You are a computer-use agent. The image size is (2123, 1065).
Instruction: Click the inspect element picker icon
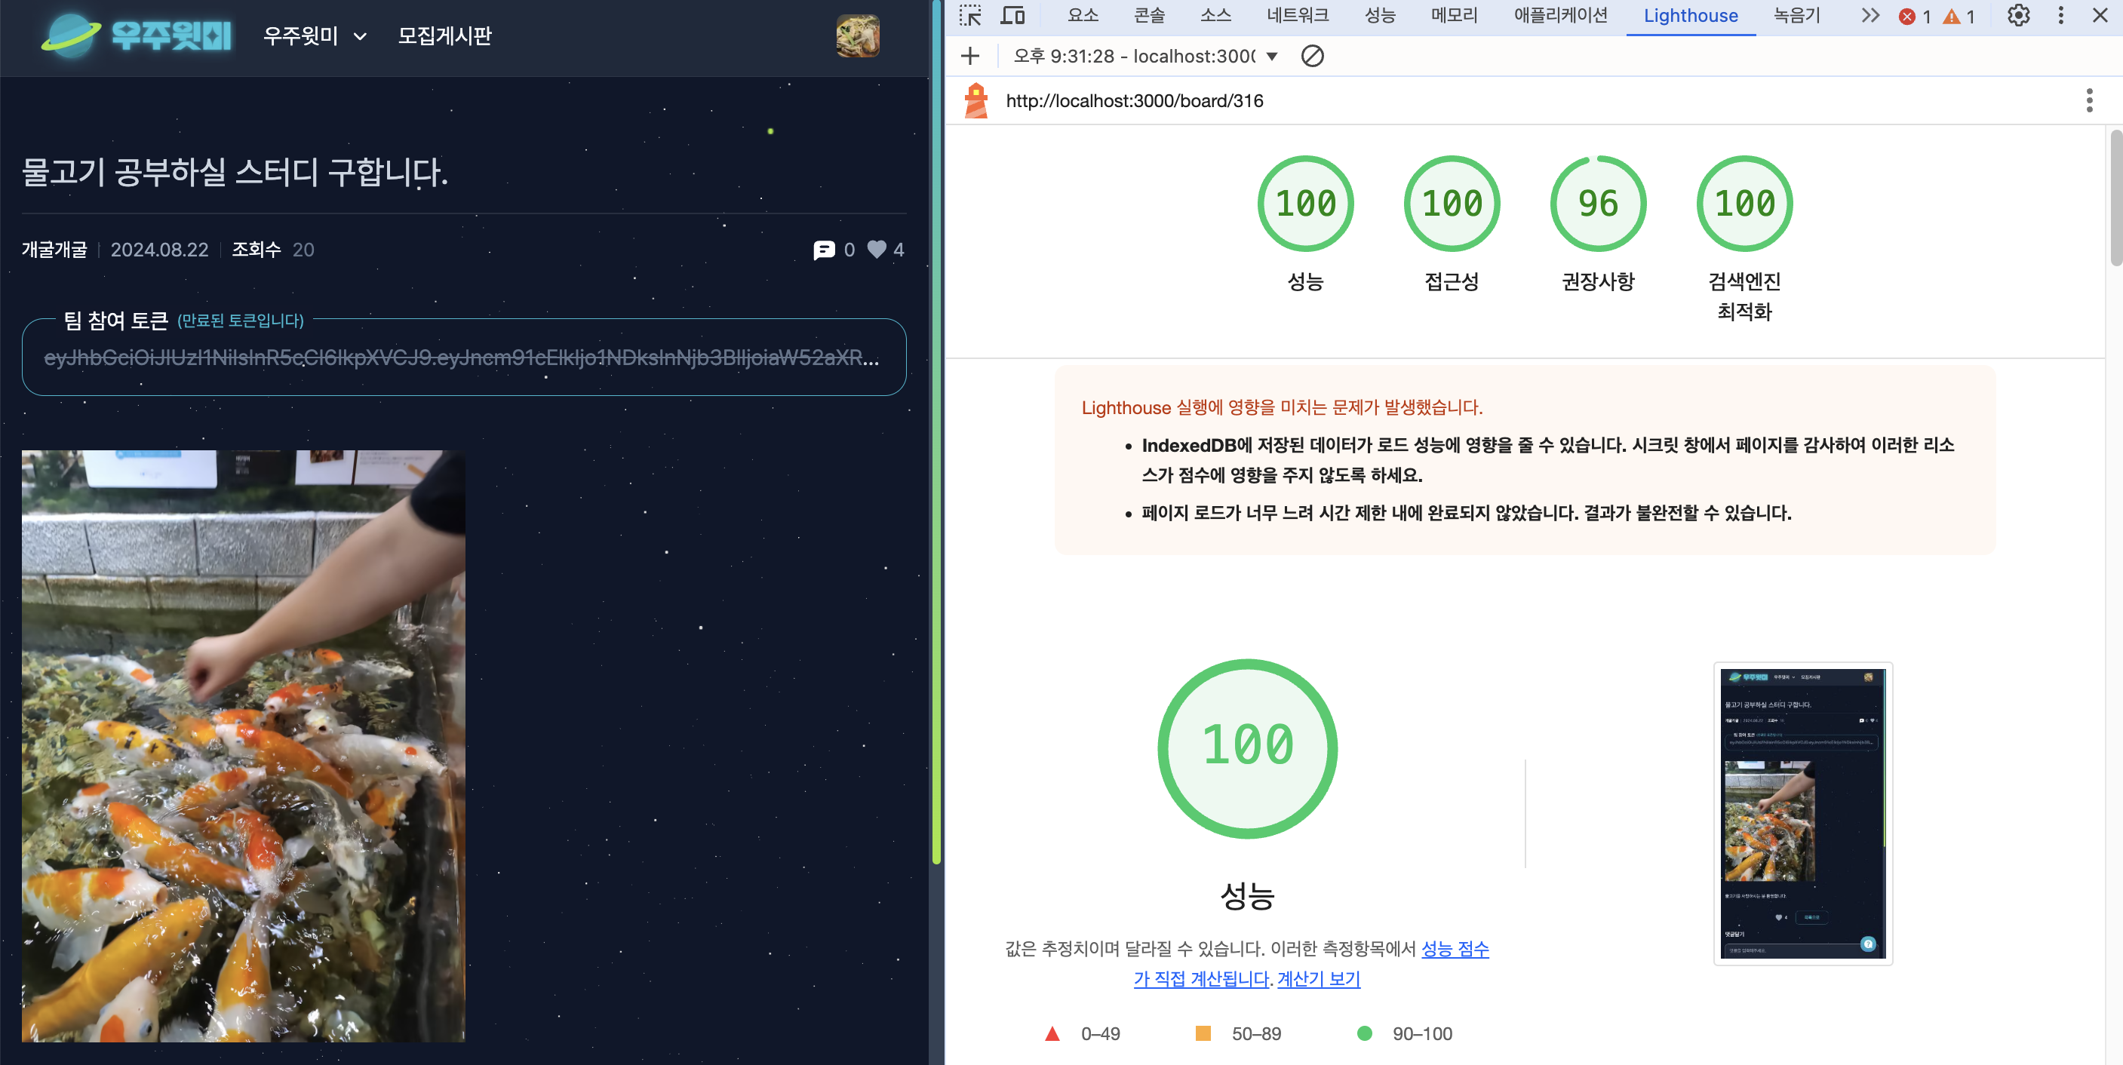tap(970, 16)
